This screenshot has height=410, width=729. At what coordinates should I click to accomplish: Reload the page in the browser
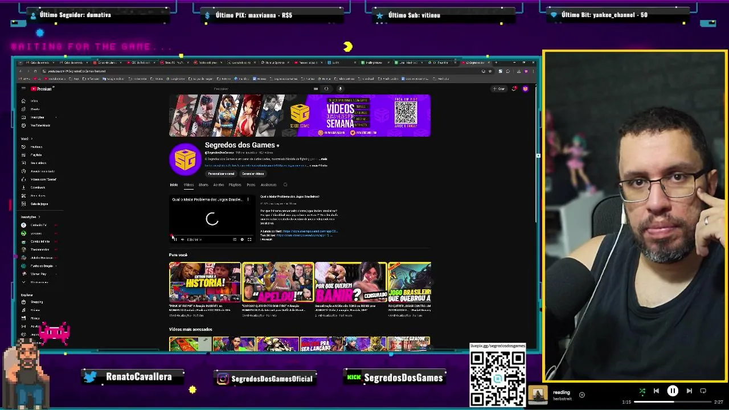pos(35,71)
